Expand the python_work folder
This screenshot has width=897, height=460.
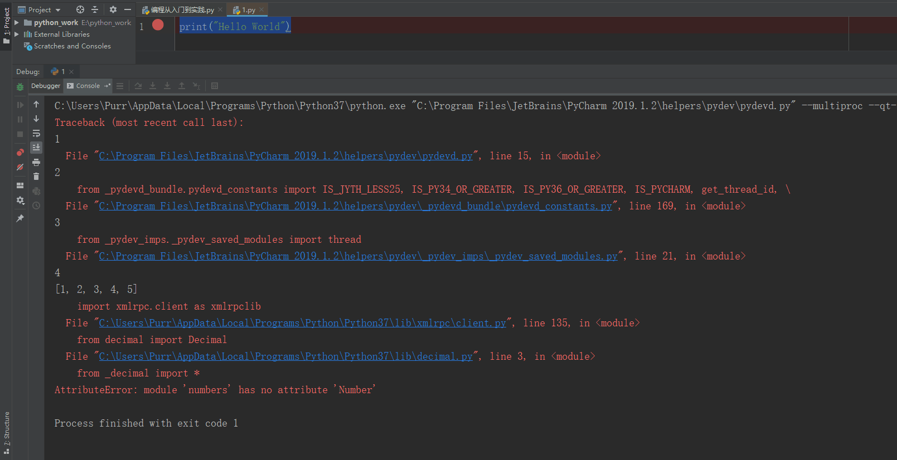pos(17,23)
